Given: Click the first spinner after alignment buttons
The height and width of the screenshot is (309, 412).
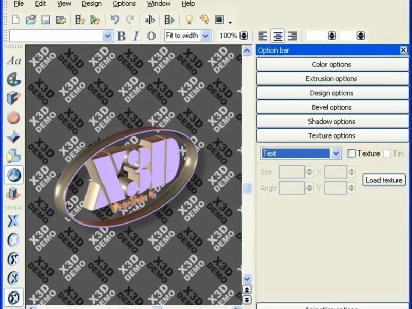Looking at the screenshot, I should point(332,36).
